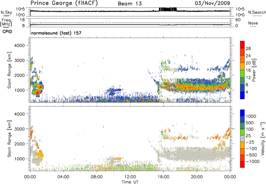Click the "60" Nave tick label

click(x=238, y=20)
